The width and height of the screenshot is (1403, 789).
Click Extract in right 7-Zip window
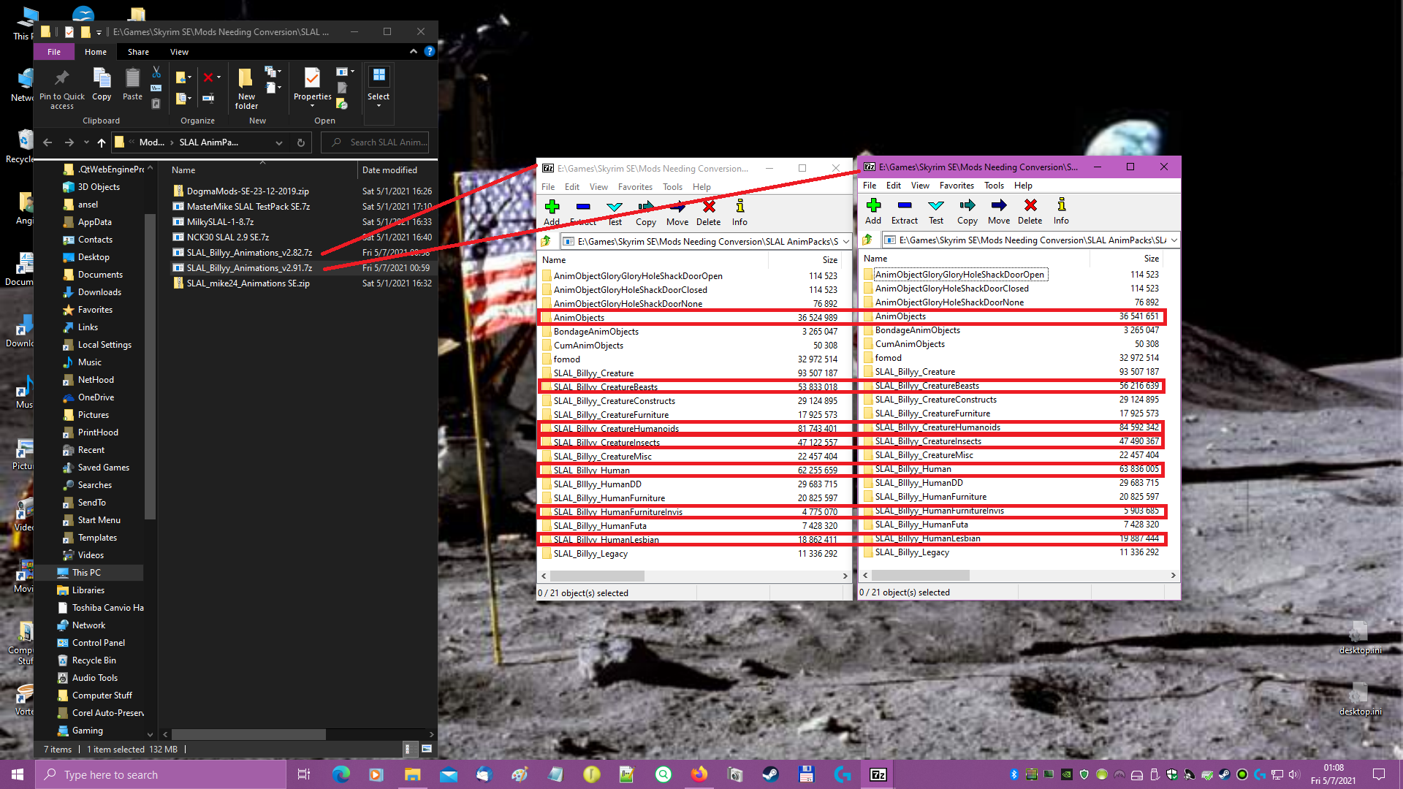904,211
